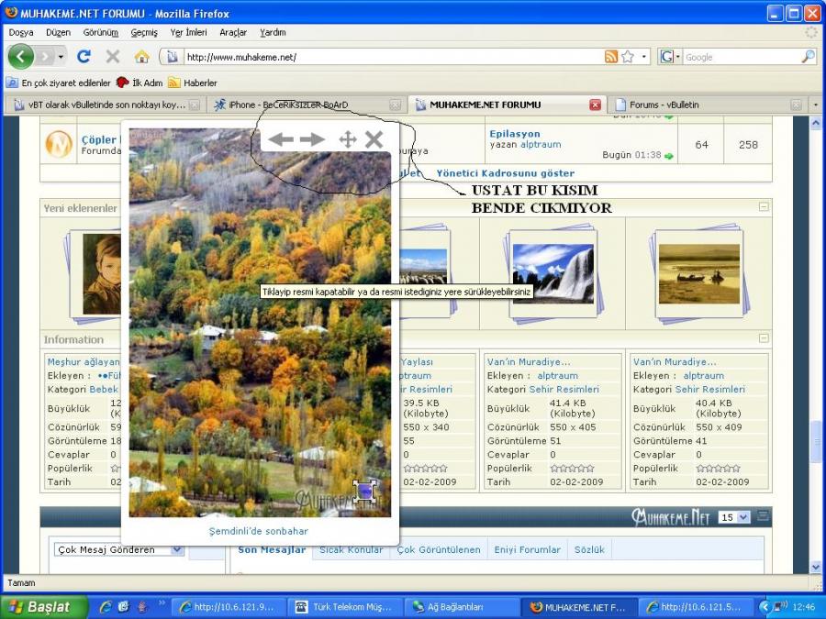Switch to the vBT olarak vBulletinde tab
826x619 pixels.
tap(106, 105)
